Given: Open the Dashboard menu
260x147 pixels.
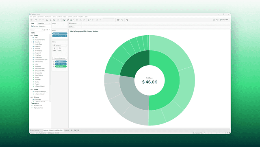Looking at the screenshot, I should pos(48,17).
